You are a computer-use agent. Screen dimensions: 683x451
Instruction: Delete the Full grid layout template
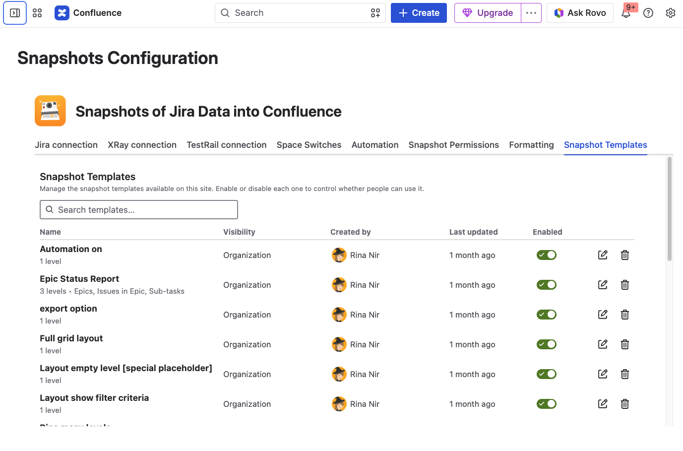click(x=625, y=344)
